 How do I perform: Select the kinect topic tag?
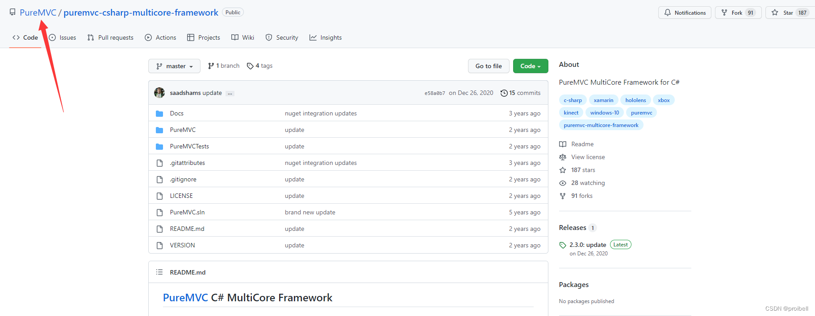(x=571, y=113)
